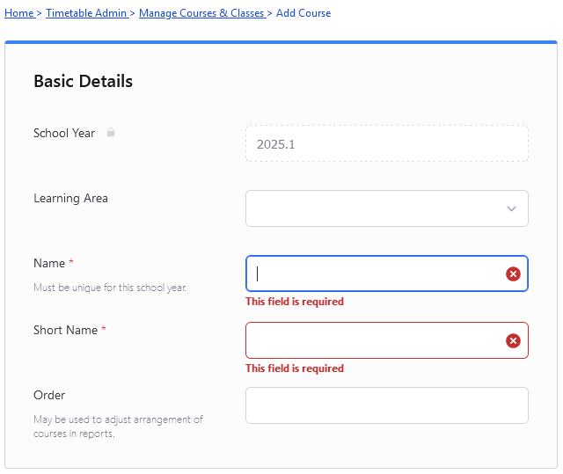Focus the Short Name text input

[x=387, y=340]
